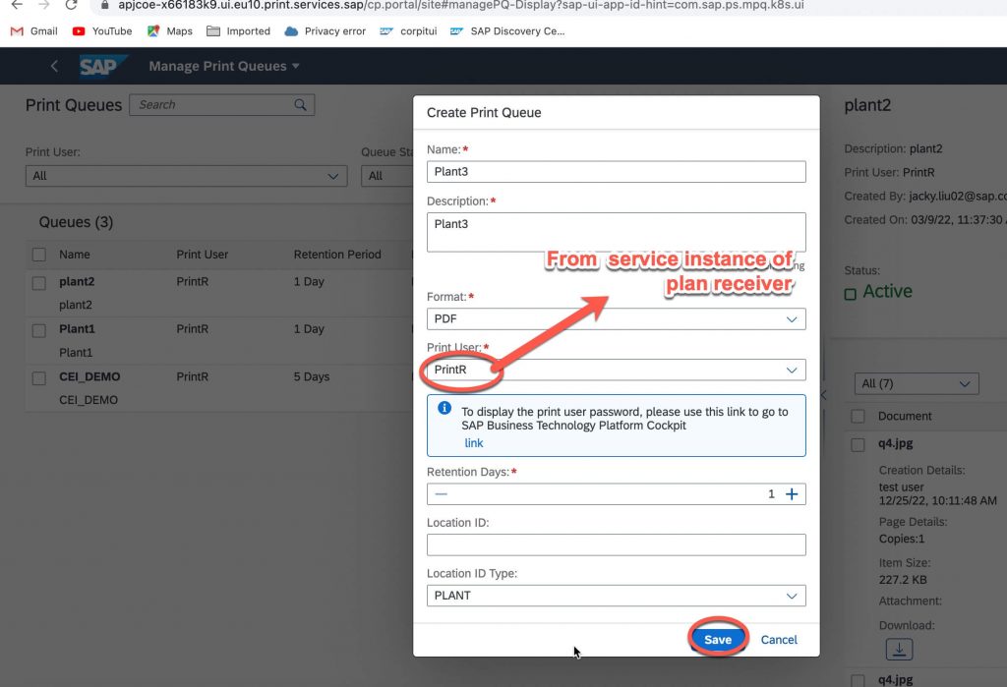Image resolution: width=1007 pixels, height=687 pixels.
Task: Open the Queue Status filter dropdown
Action: 386,176
